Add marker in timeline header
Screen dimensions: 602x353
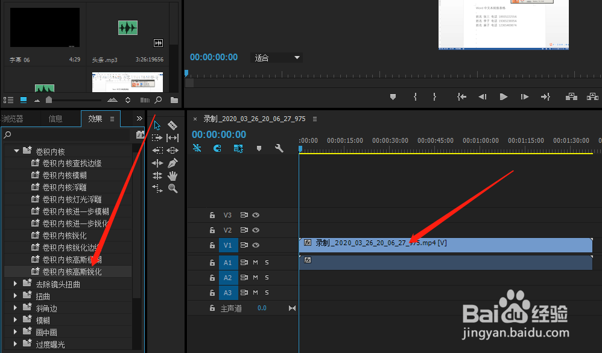tap(259, 149)
